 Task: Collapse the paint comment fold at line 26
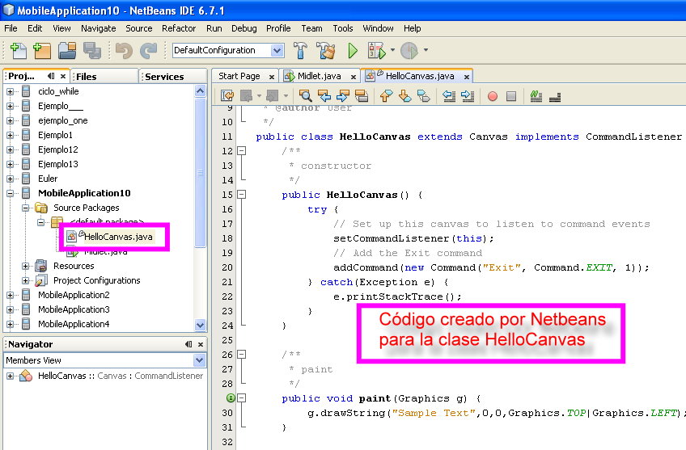coord(242,355)
